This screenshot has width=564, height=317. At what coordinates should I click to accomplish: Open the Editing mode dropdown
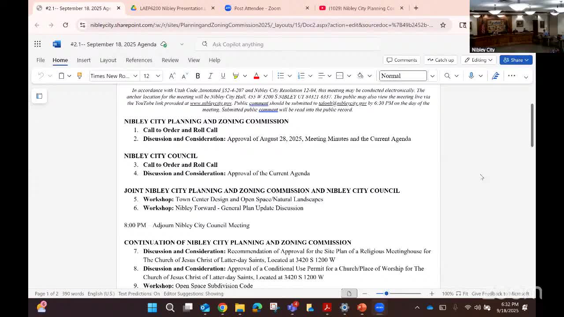tap(479, 60)
